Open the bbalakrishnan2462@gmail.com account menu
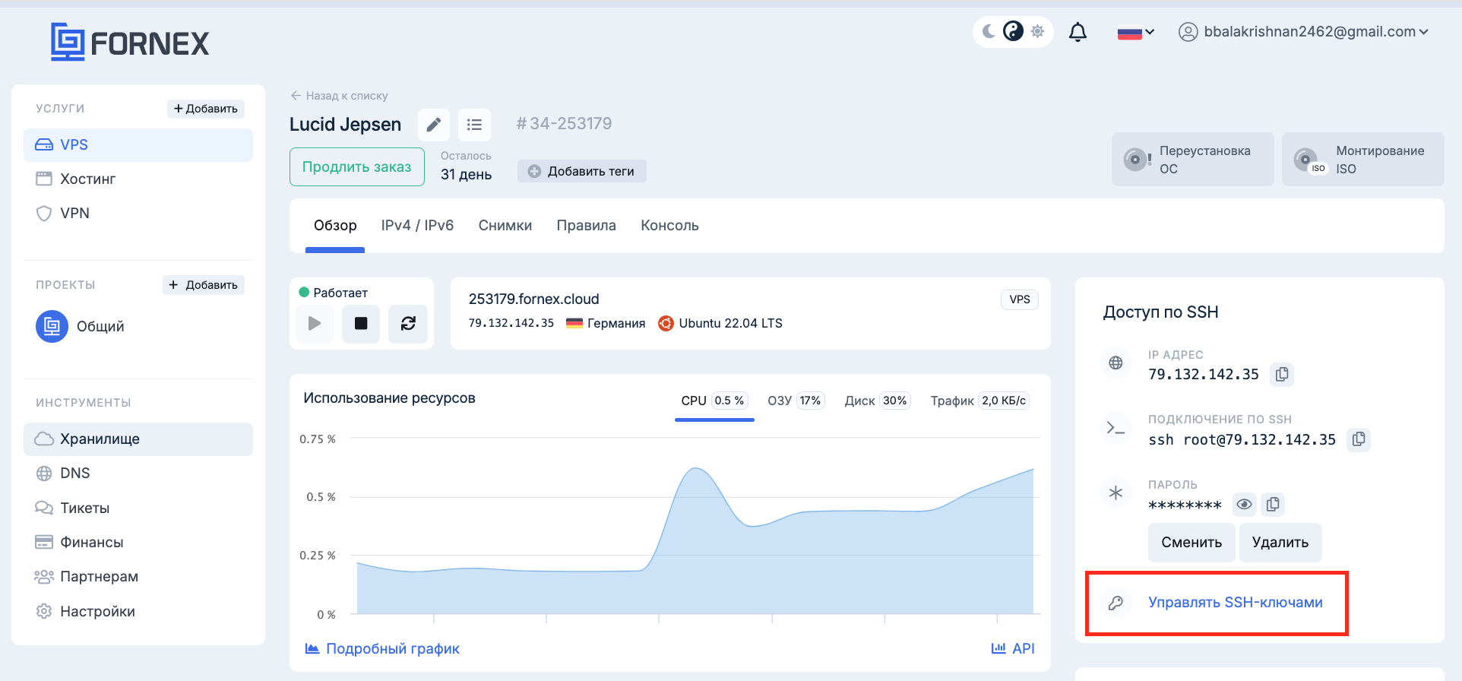This screenshot has height=681, width=1462. [1303, 32]
